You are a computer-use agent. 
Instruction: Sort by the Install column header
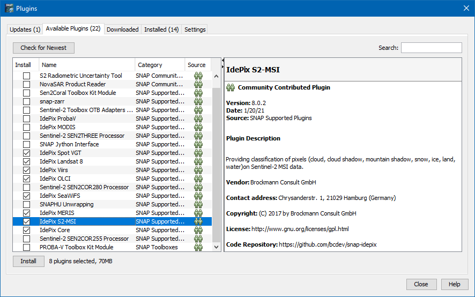pyautogui.click(x=26, y=65)
